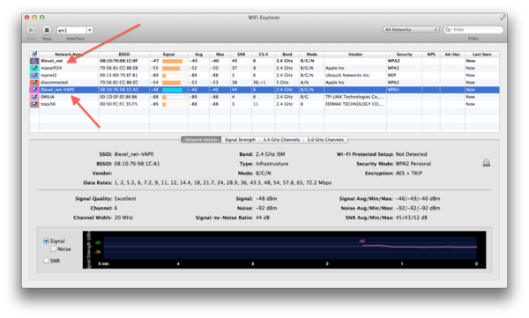Toggle fullscreen with the resize arrows icon
This screenshot has height=318, width=529.
pos(503,18)
